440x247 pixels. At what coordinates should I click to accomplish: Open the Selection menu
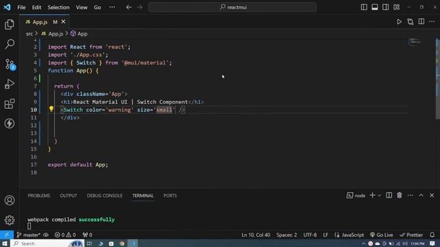(x=58, y=8)
